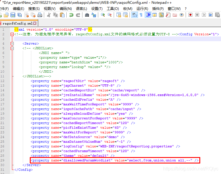Open Find with the binoculars icon
The height and width of the screenshot is (174, 221).
(x=87, y=15)
